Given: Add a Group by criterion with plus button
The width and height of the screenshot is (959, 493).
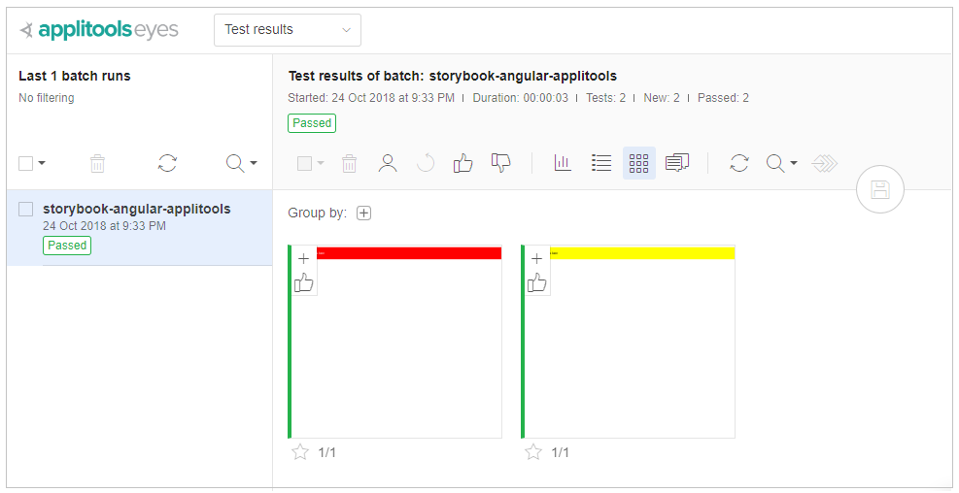Looking at the screenshot, I should [364, 214].
